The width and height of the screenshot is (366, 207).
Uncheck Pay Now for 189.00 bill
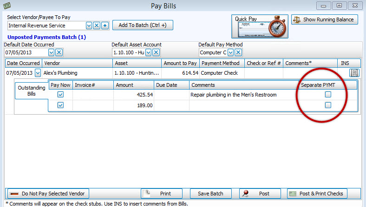[x=60, y=105]
